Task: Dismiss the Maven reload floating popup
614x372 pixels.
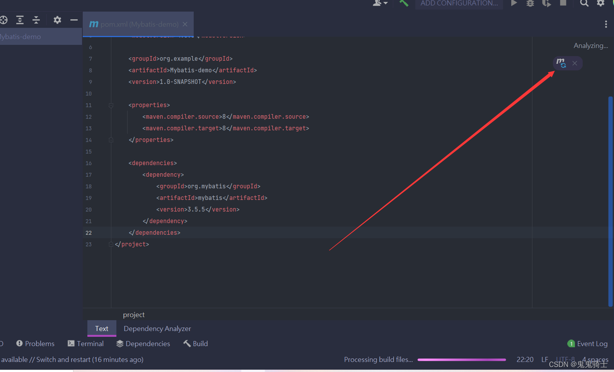Action: pyautogui.click(x=575, y=63)
